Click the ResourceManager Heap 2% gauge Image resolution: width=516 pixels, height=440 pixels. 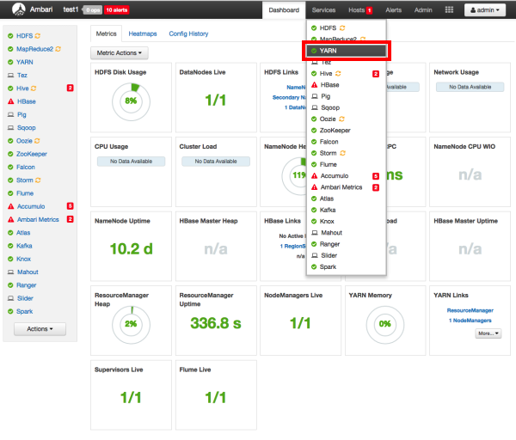(x=131, y=325)
